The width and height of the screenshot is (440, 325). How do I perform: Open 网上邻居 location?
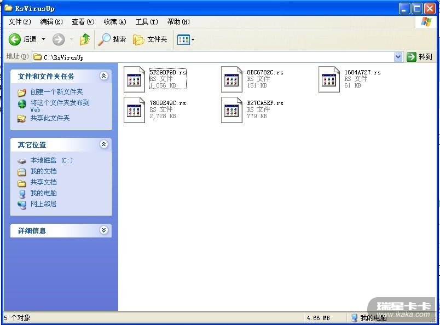point(43,204)
